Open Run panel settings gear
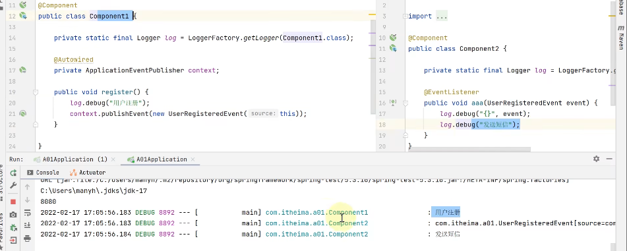This screenshot has width=627, height=251. point(596,159)
